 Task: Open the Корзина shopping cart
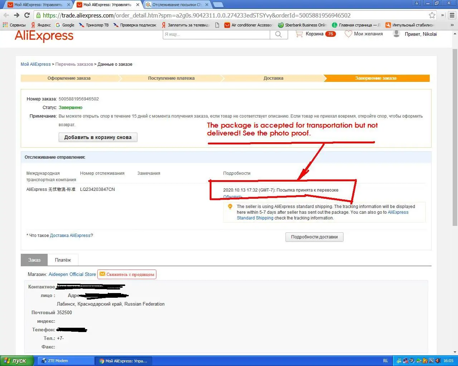(315, 34)
